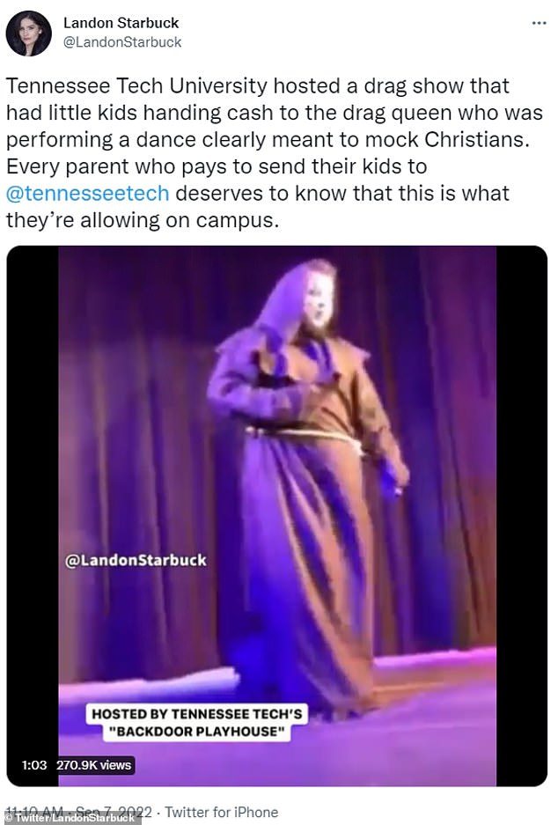
Task: Click the © Twitter/LandonStarbuck credit label
Action: pos(70,818)
